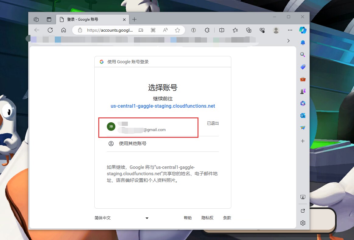Open sidebar Search tool
This screenshot has height=240, width=354.
click(x=303, y=54)
